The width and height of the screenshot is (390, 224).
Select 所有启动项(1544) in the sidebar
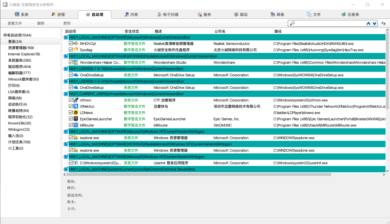pyautogui.click(x=17, y=35)
